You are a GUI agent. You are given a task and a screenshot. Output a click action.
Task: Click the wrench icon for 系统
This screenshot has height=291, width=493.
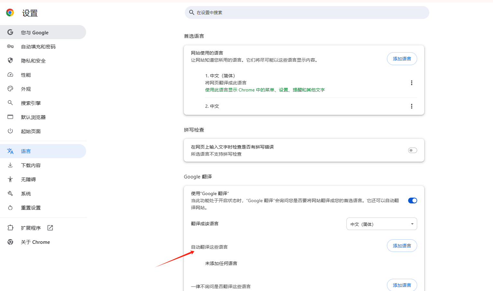click(10, 193)
